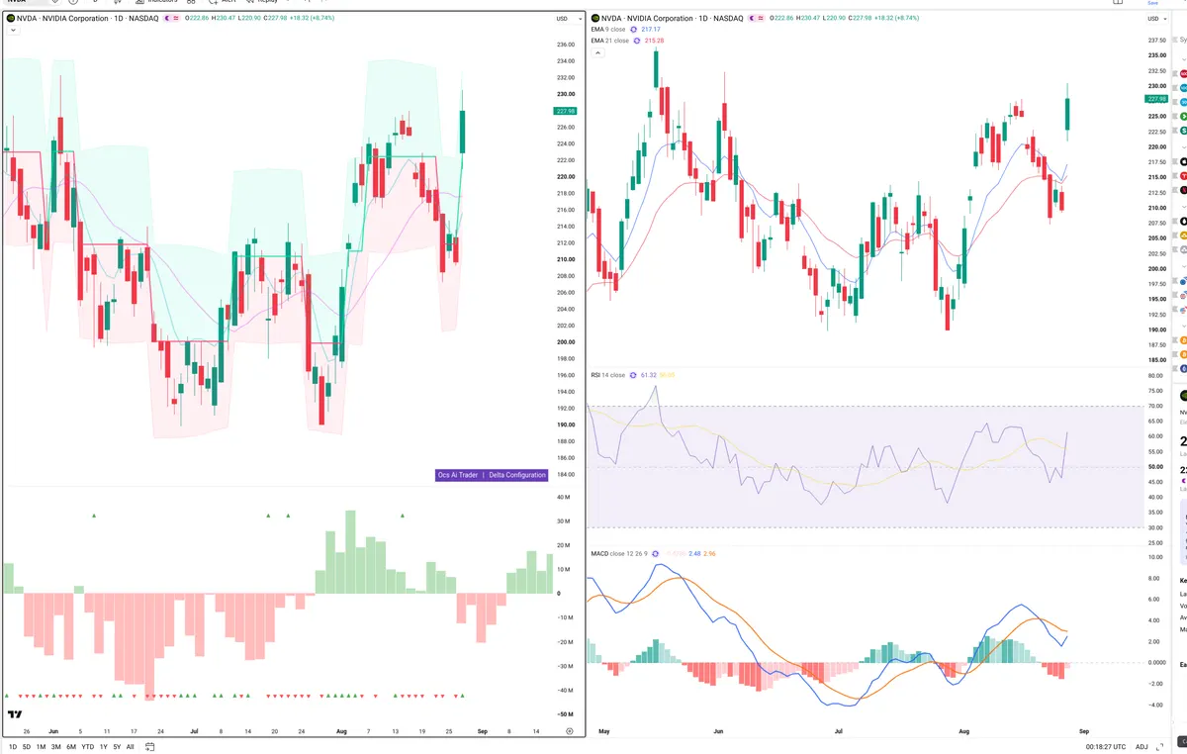Collapse the right chart indicator legend

click(597, 52)
